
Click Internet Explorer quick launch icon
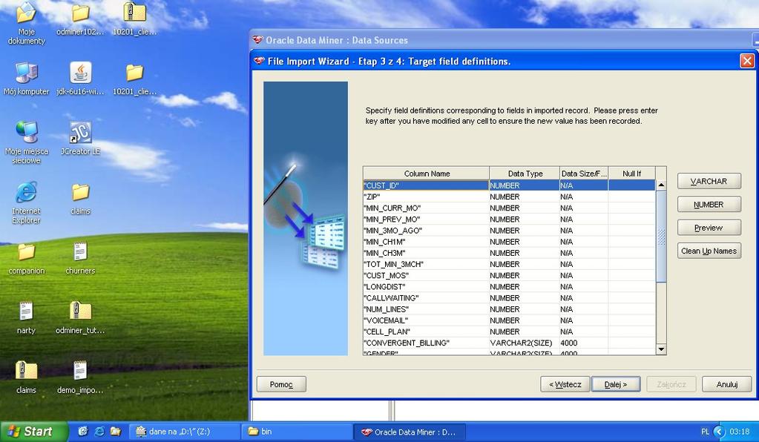click(99, 432)
